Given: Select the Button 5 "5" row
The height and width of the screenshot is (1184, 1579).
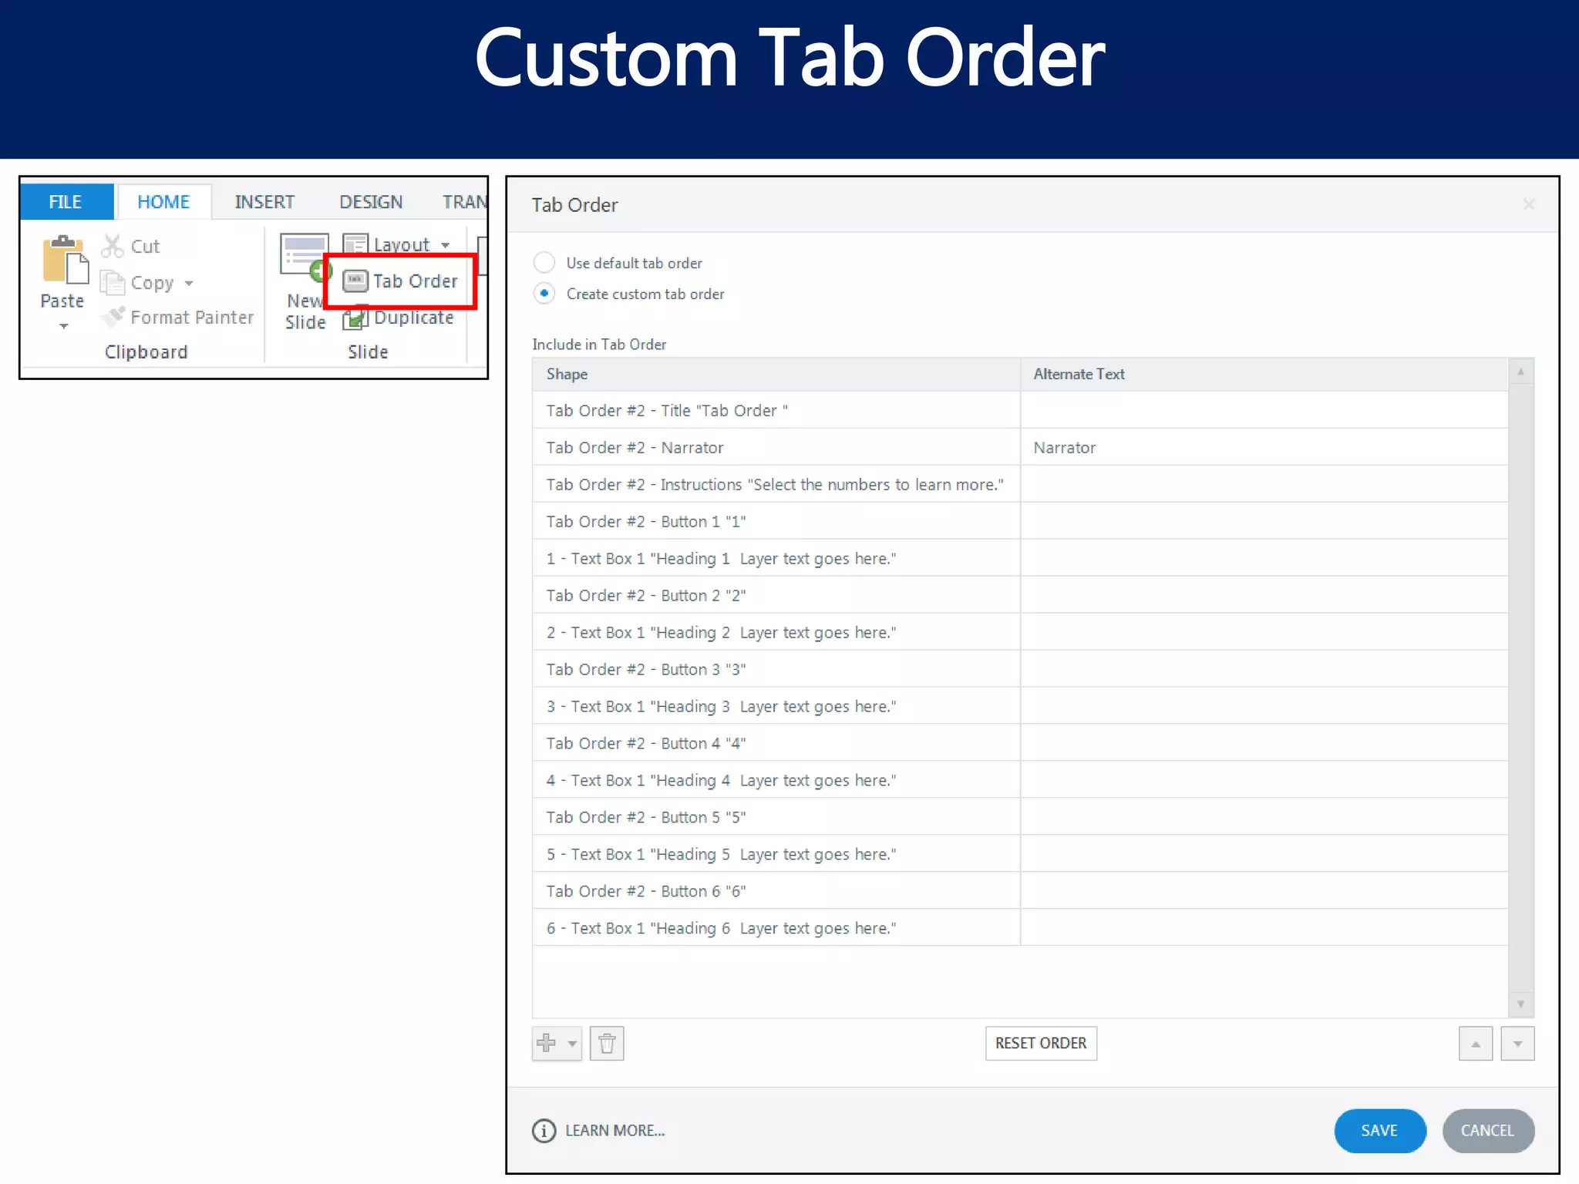Looking at the screenshot, I should point(1020,817).
